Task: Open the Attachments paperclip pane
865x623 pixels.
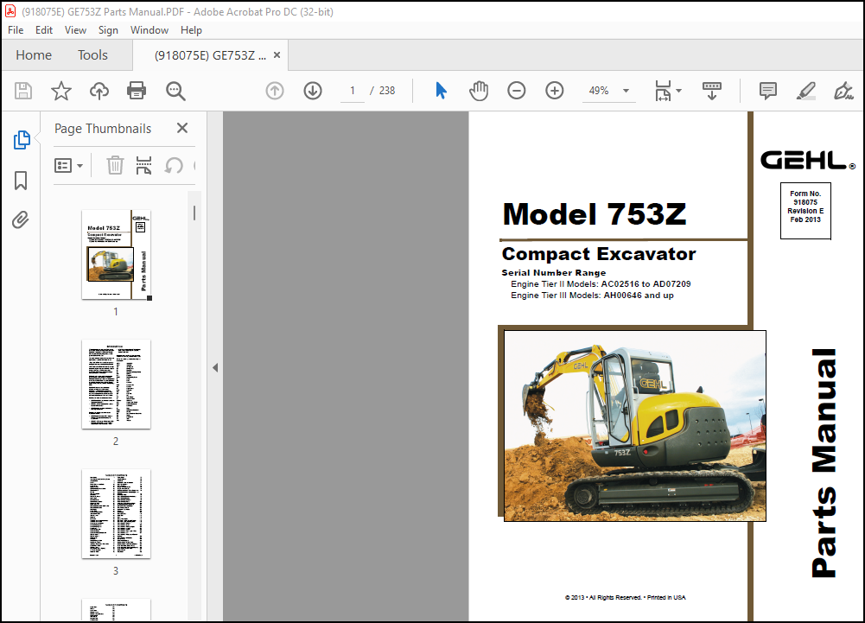Action: 21,220
